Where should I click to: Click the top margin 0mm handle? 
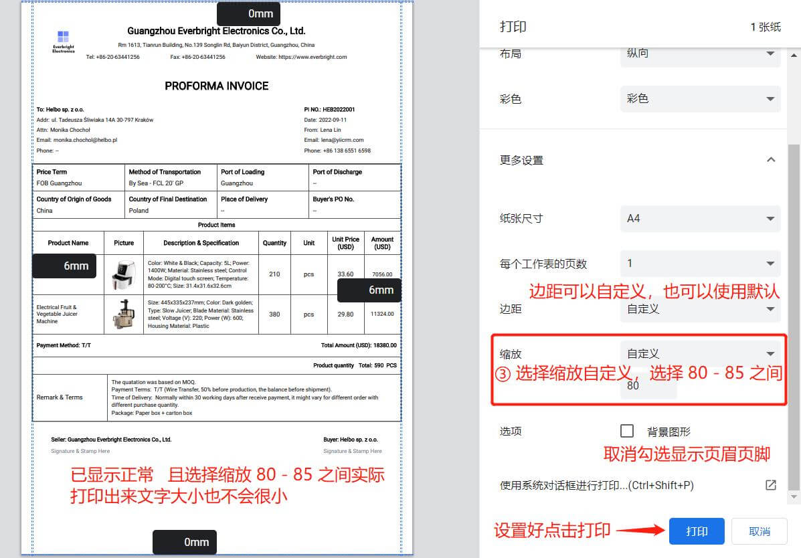pyautogui.click(x=248, y=14)
